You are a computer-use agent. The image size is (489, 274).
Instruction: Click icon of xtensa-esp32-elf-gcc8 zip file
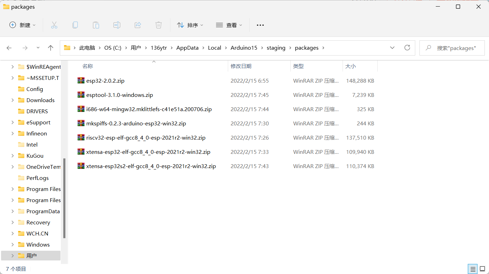81,152
